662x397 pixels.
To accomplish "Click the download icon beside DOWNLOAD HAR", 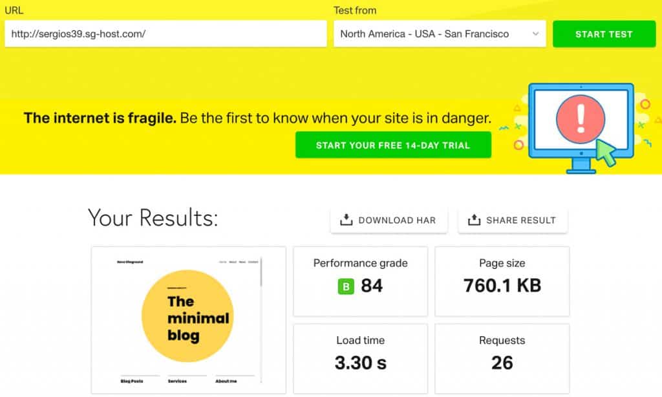I will [346, 220].
